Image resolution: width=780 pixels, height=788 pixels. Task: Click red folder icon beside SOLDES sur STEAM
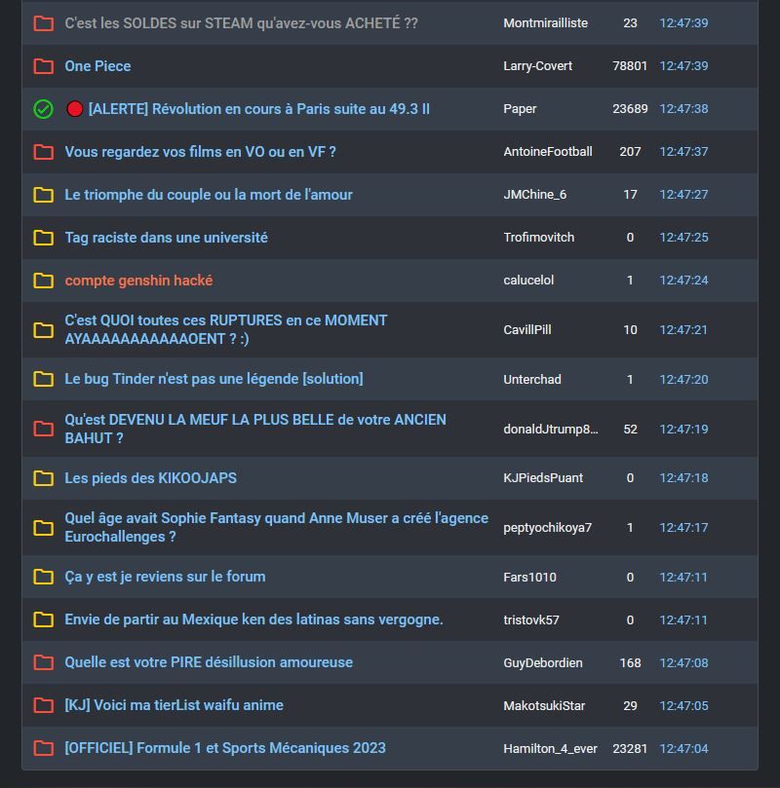coord(43,23)
